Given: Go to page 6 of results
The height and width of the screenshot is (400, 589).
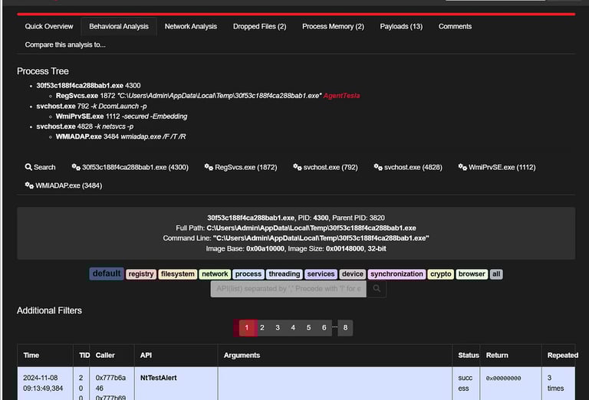Looking at the screenshot, I should 324,328.
